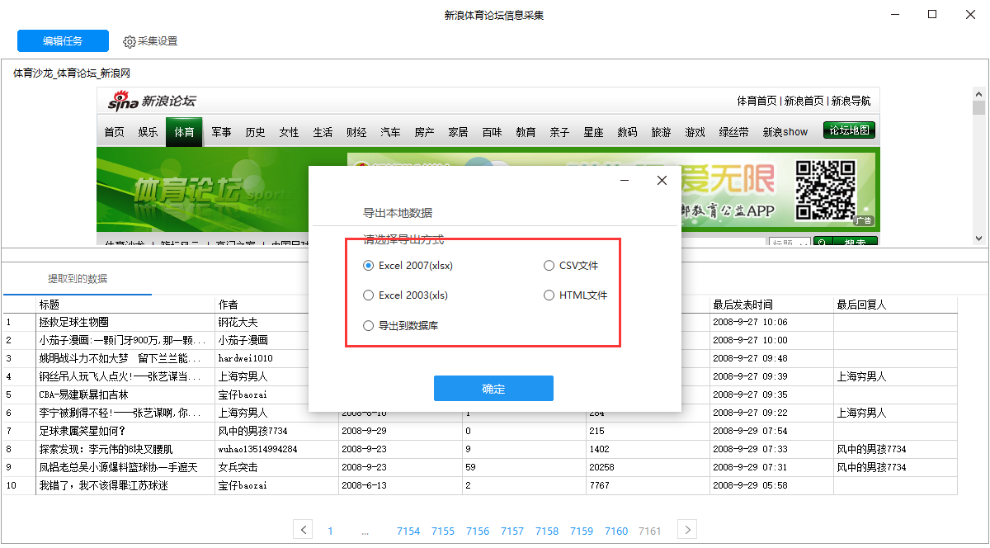Click the browser pane scroll up arrow
Screen dimensions: 990x548
point(979,93)
